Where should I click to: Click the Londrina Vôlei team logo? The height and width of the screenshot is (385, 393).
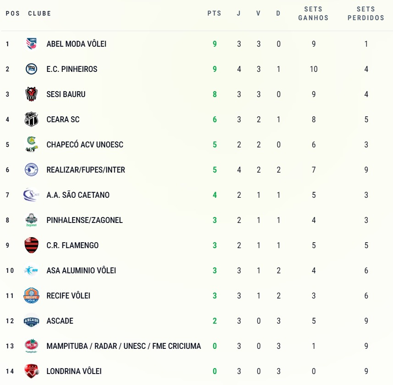click(31, 371)
